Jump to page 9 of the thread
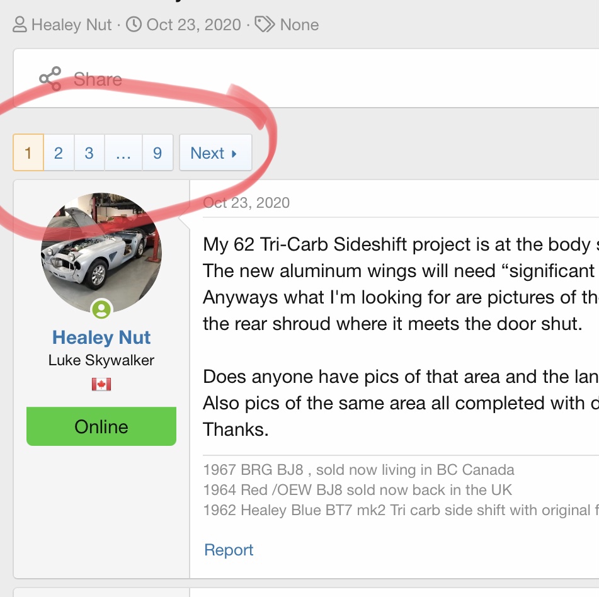Screen dimensions: 599x597 point(157,153)
